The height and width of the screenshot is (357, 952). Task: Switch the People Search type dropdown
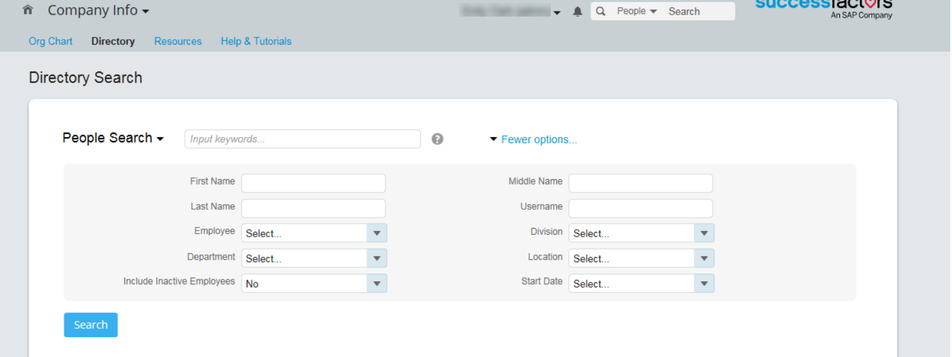[113, 138]
